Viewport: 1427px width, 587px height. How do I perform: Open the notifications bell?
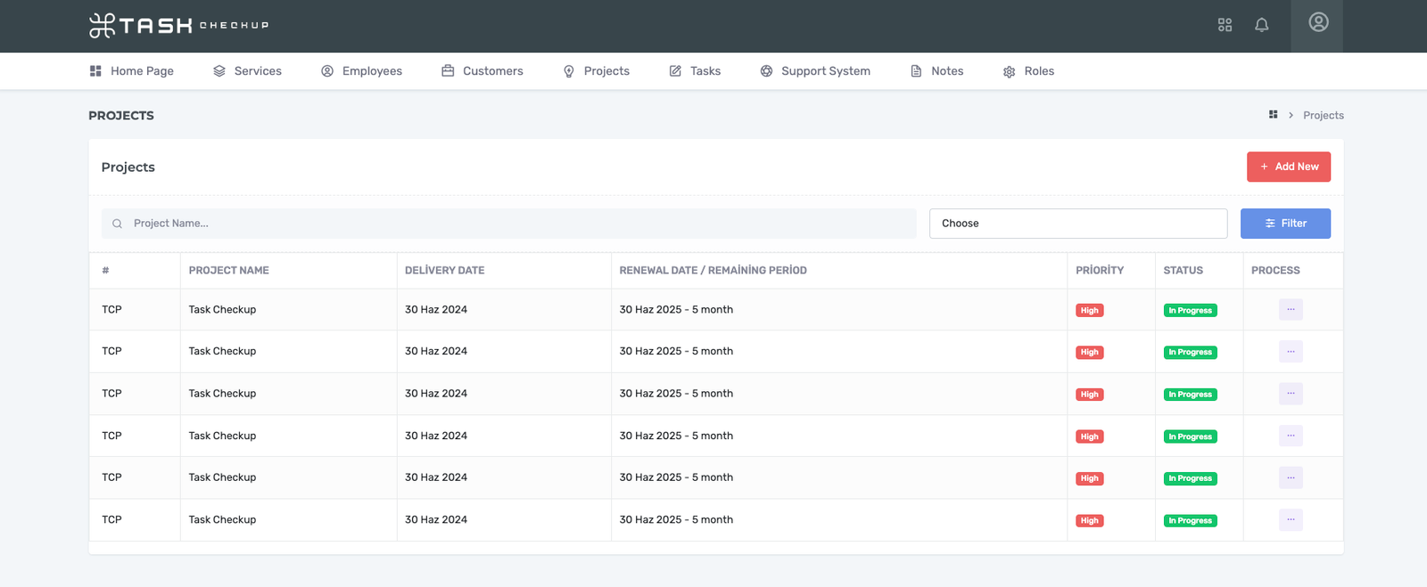[x=1261, y=25]
